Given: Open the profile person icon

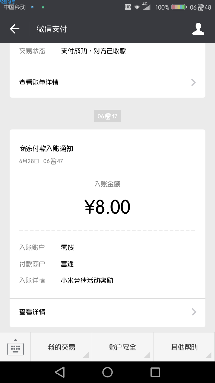Looking at the screenshot, I should coord(198,29).
